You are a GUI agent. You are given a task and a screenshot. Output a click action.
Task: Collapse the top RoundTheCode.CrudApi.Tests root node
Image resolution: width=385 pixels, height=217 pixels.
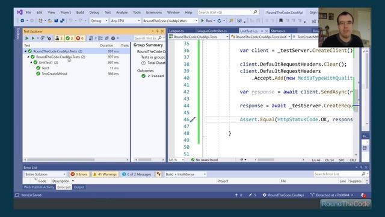click(25, 51)
